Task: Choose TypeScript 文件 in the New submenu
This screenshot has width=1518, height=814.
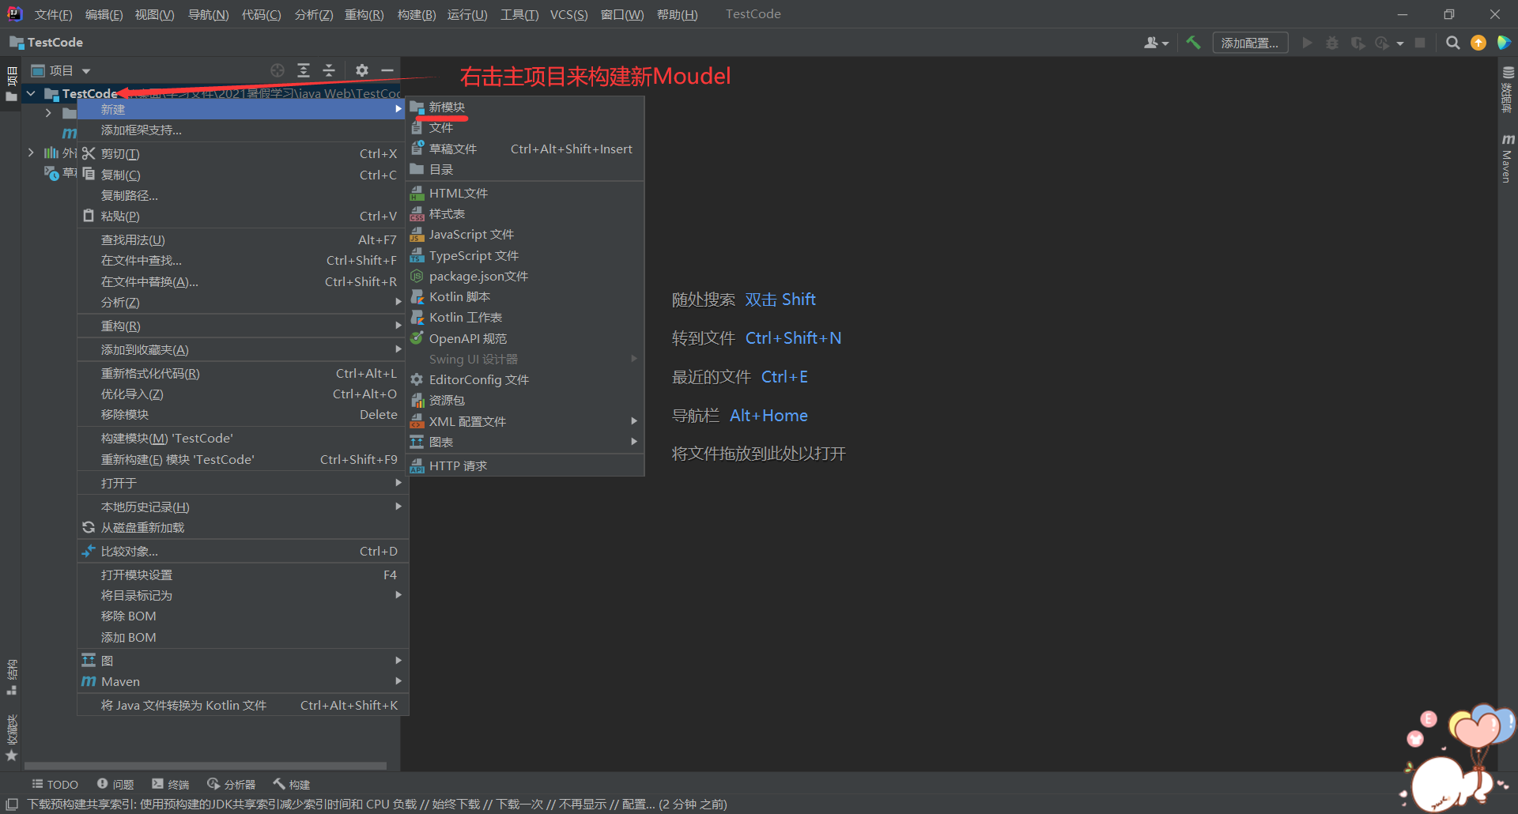Action: tap(526, 255)
